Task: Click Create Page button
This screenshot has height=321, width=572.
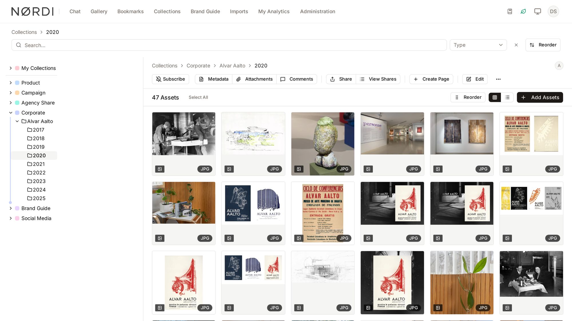Action: [431, 79]
